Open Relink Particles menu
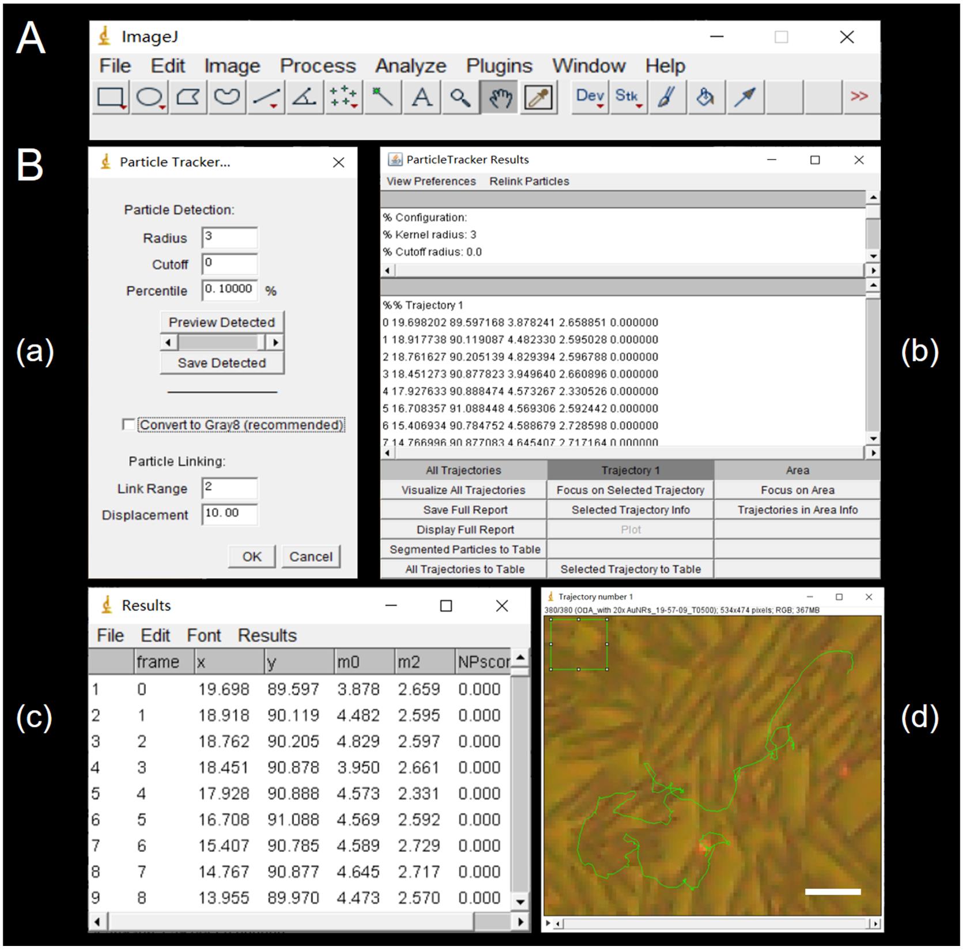Screen dimensions: 963x950 [x=529, y=181]
